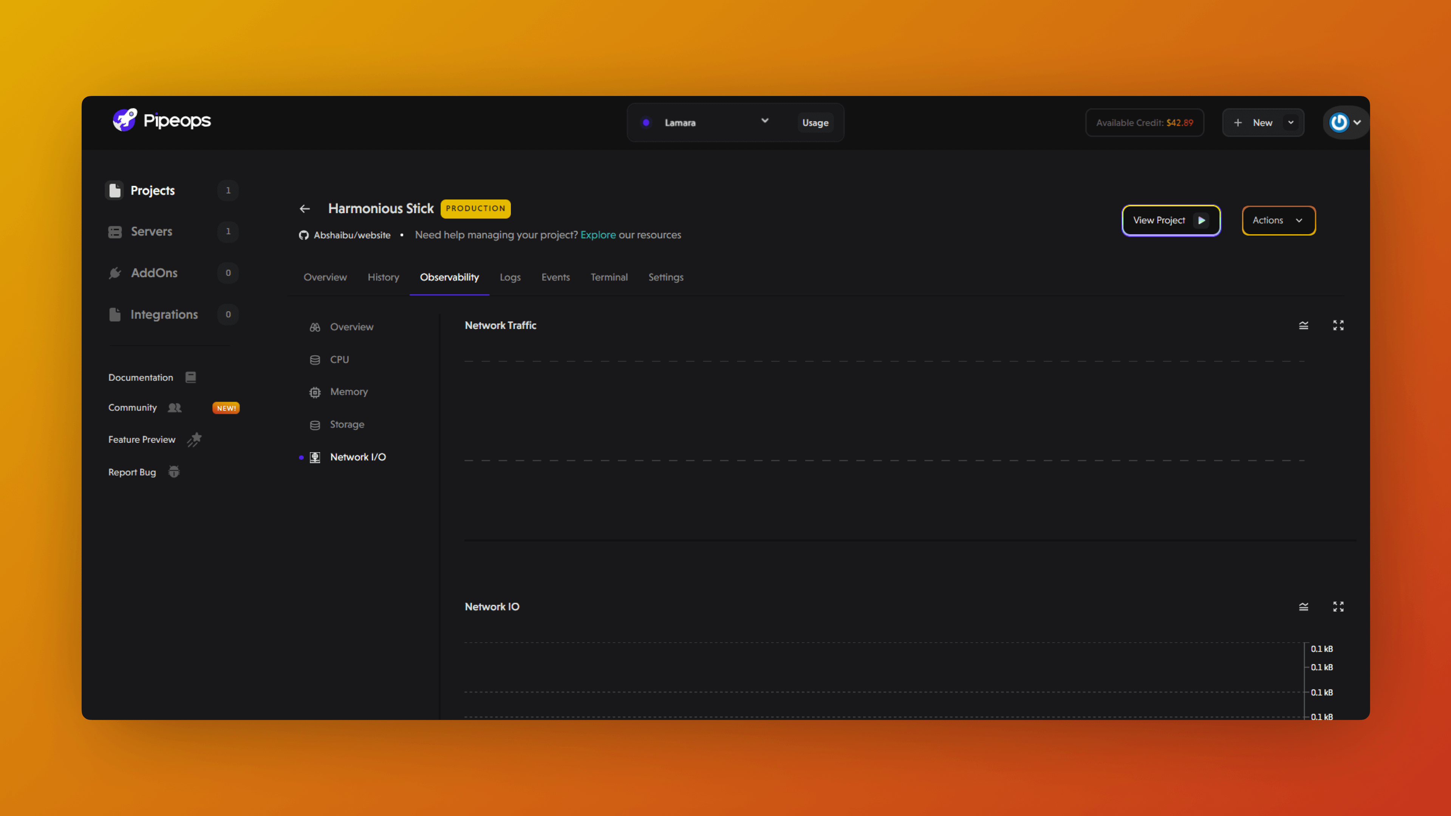Image resolution: width=1451 pixels, height=816 pixels.
Task: Select the Terminal tab
Action: coord(609,277)
